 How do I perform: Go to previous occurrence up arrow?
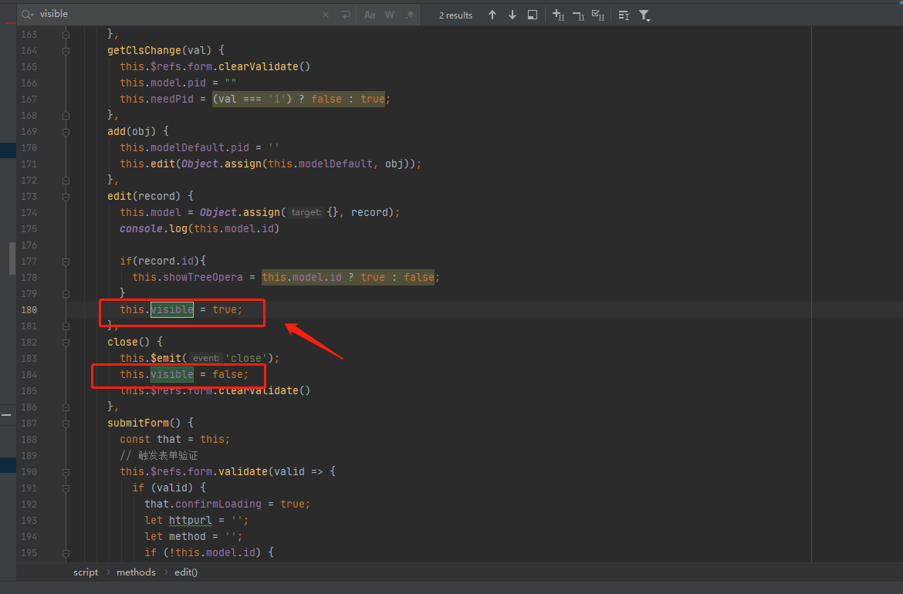(492, 15)
